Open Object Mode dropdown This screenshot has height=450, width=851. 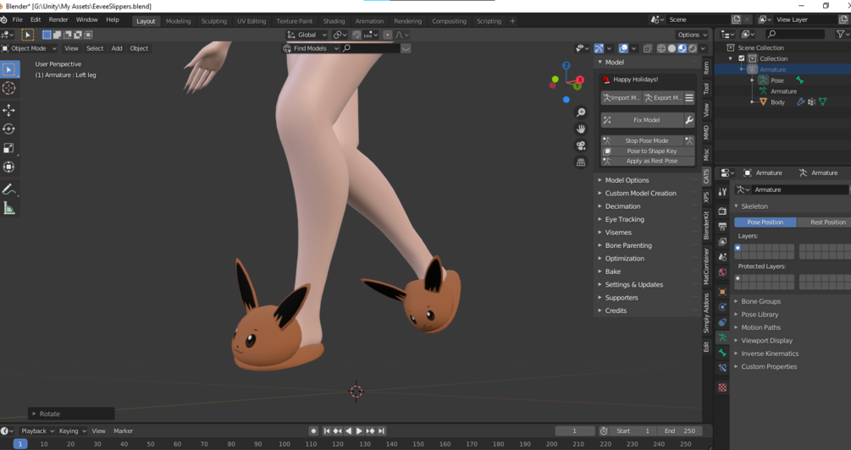(30, 48)
